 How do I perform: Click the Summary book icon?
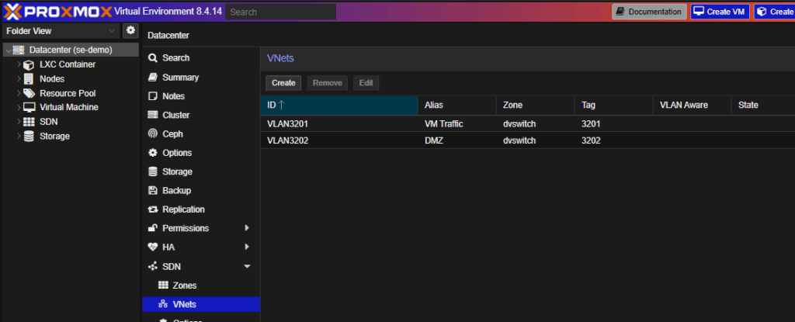pos(153,77)
